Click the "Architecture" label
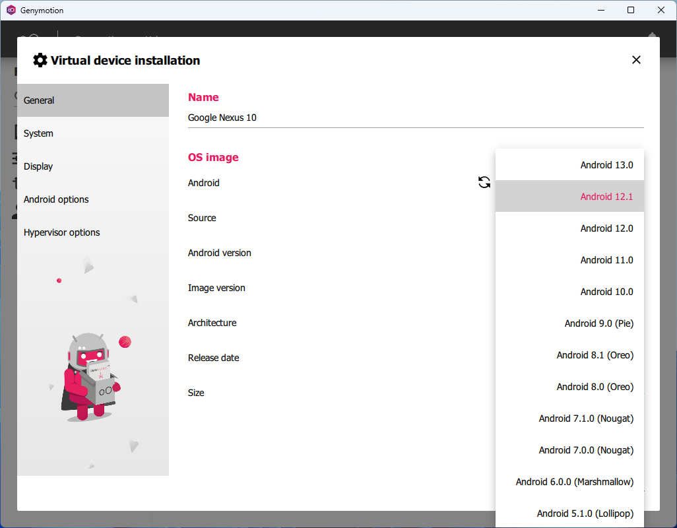Viewport: 677px width, 528px height. [x=212, y=323]
